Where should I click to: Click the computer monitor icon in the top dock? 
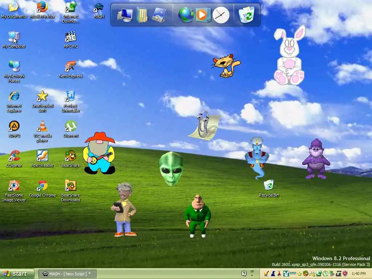tap(125, 15)
